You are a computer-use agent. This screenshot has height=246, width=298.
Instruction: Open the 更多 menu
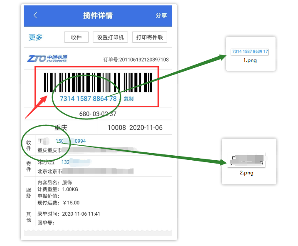coord(36,37)
